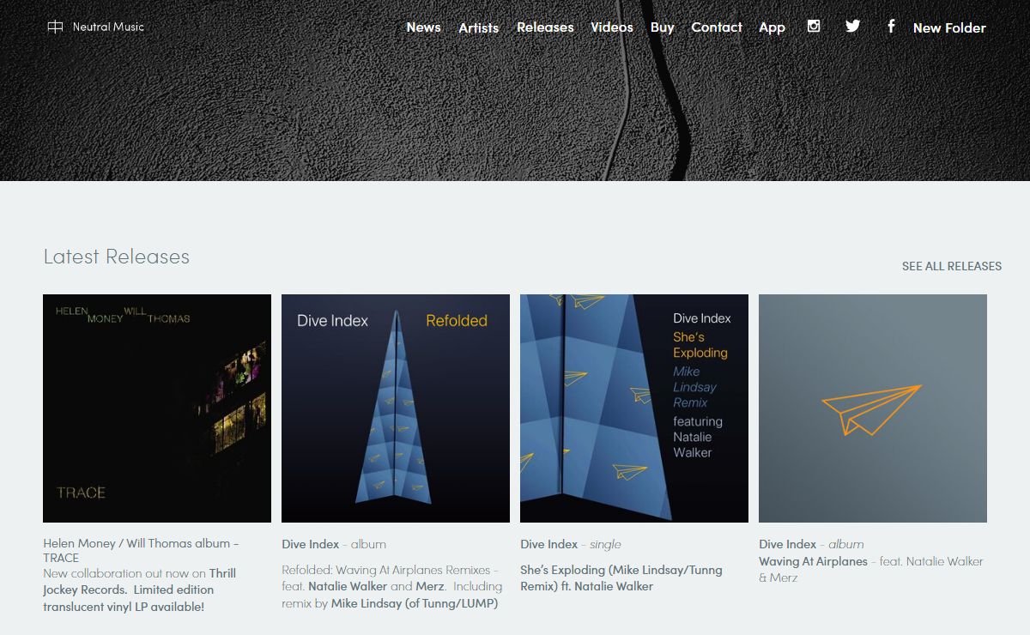Viewport: 1030px width, 635px height.
Task: Open the She's Exploding single cover
Action: point(634,408)
